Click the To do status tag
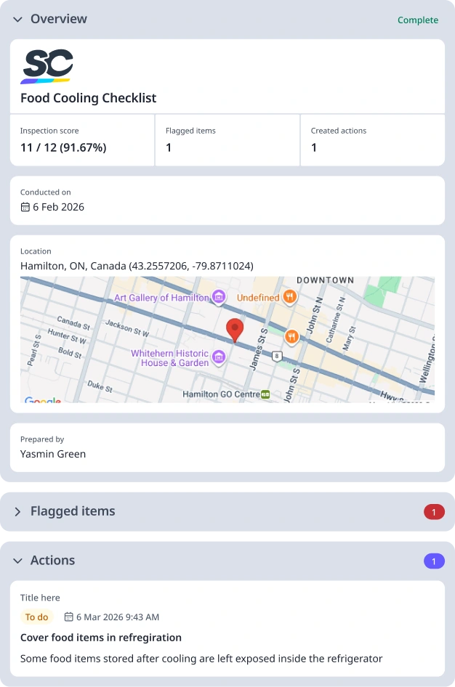 37,617
